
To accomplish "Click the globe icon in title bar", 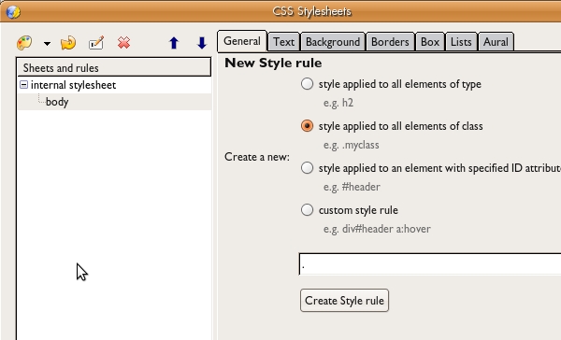I will click(13, 12).
